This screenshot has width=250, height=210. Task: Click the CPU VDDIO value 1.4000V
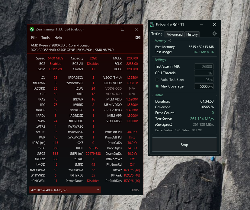coord(132,110)
